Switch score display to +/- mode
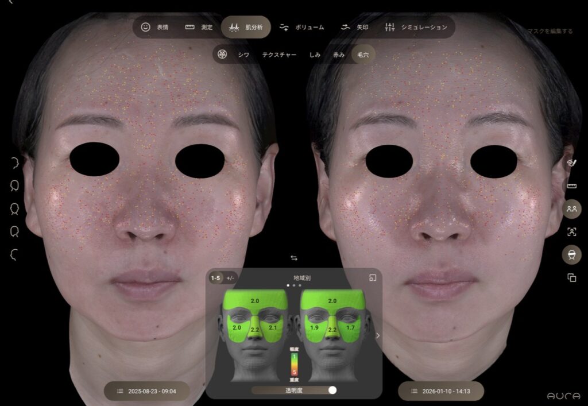Screen dimensions: 588x406 point(230,278)
